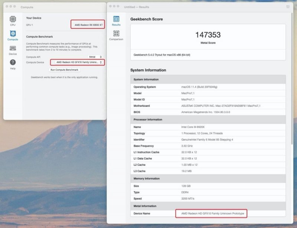Click the Your Device heading
This screenshot has width=297, height=228.
(33, 18)
